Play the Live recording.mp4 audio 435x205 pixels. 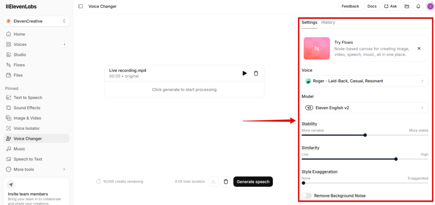click(x=244, y=73)
